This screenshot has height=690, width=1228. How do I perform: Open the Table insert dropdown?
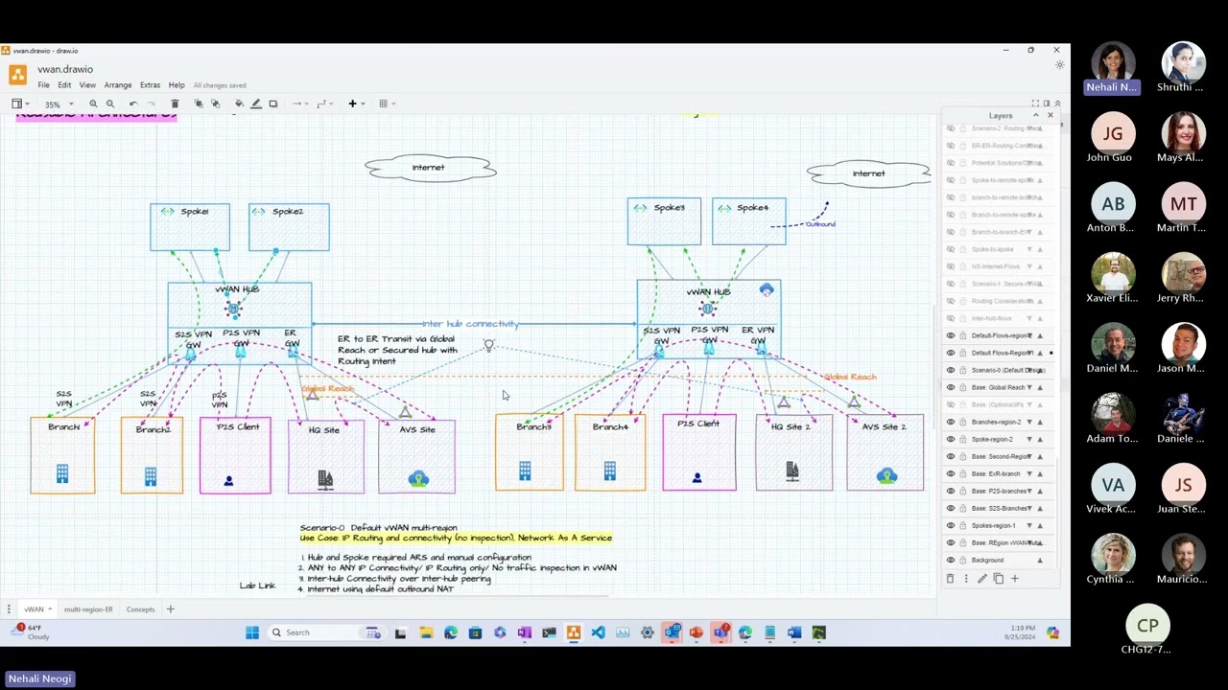click(385, 103)
